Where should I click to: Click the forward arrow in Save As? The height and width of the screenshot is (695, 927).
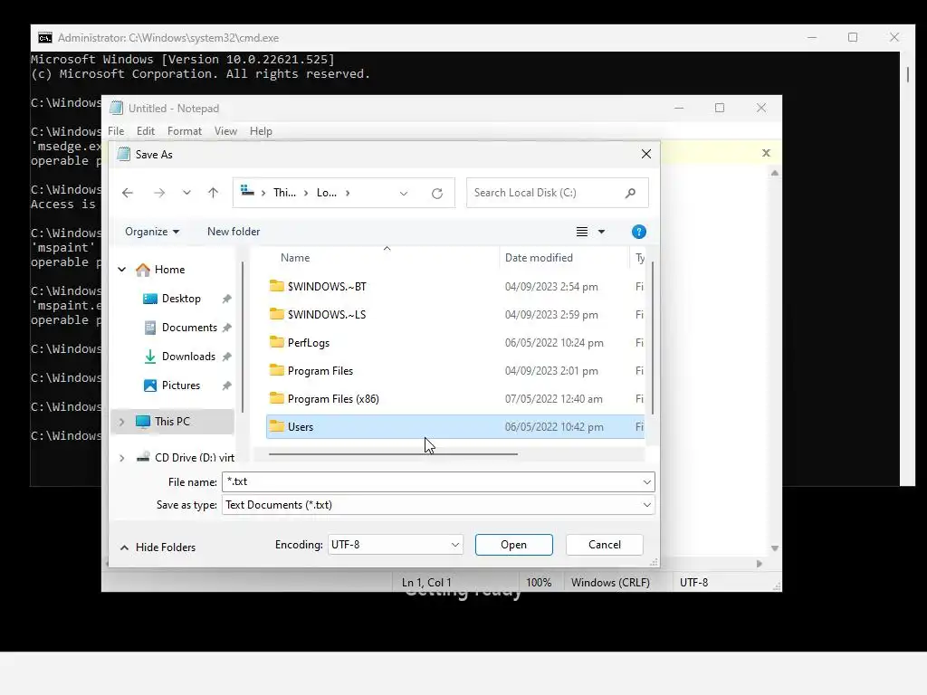click(159, 193)
